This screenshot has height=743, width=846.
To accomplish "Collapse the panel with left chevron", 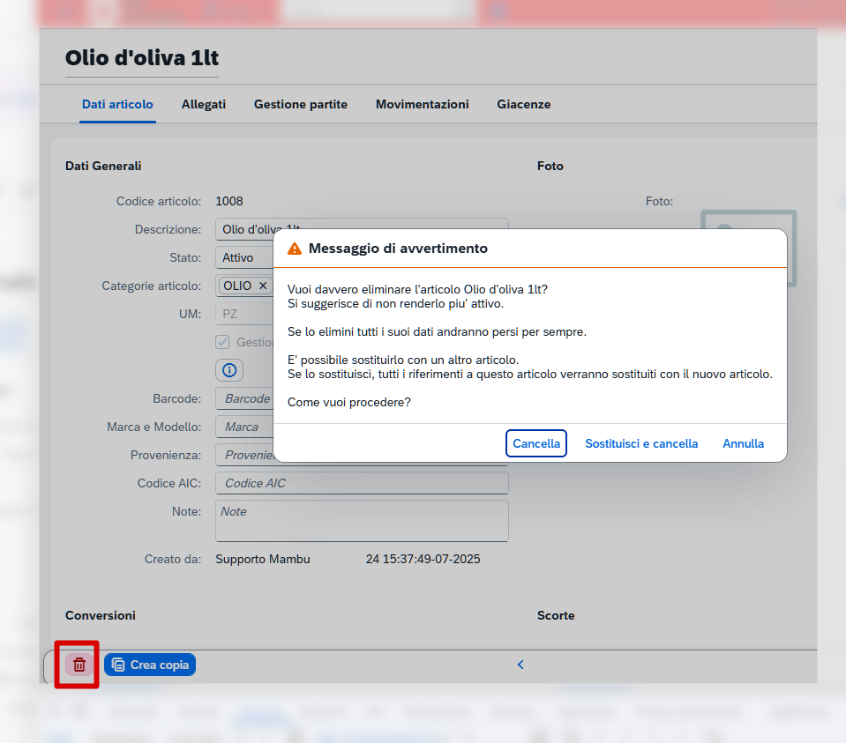I will coord(520,665).
